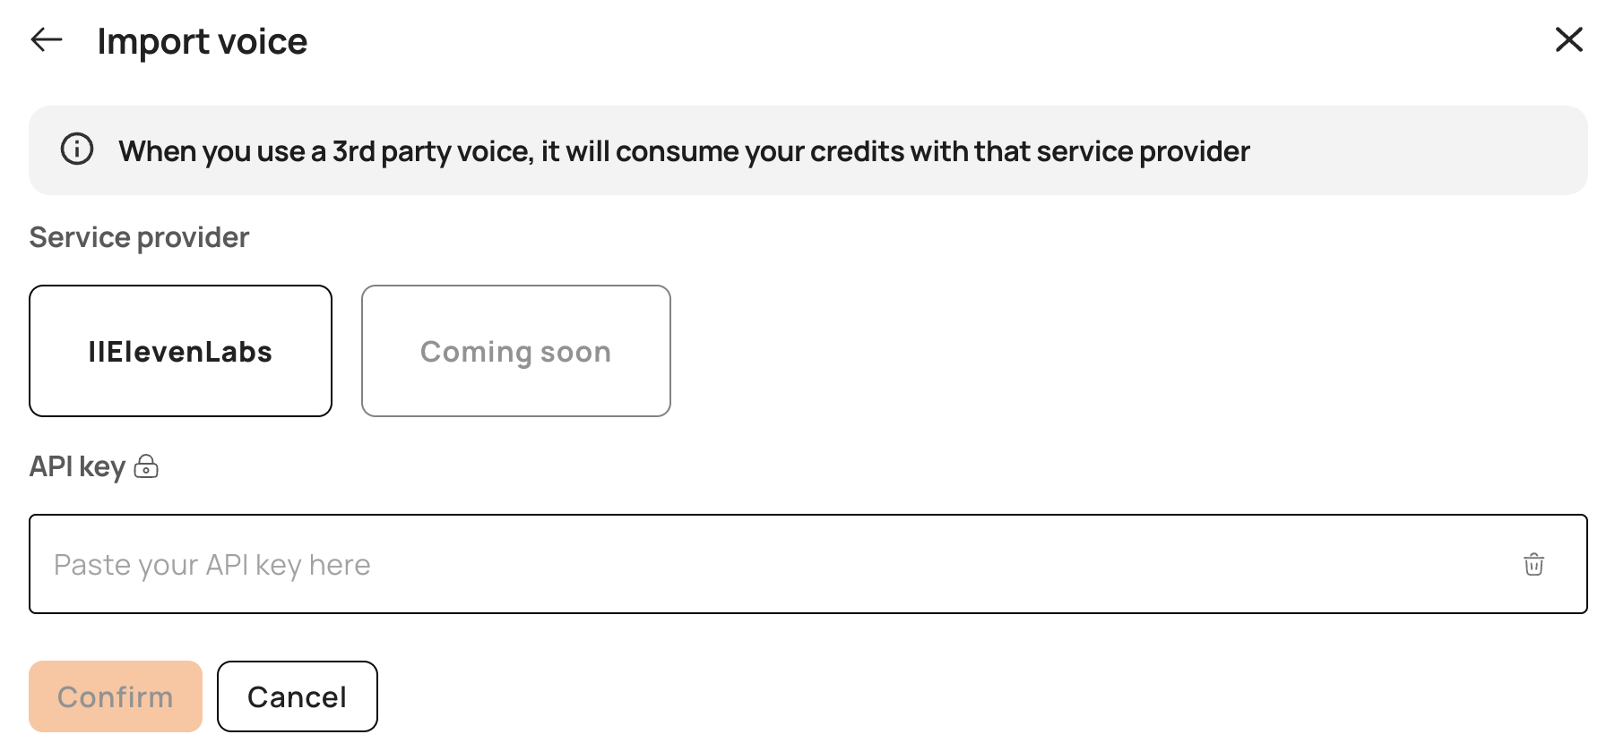This screenshot has height=743, width=1615.
Task: Click the gray info banner background
Action: click(x=1416, y=150)
